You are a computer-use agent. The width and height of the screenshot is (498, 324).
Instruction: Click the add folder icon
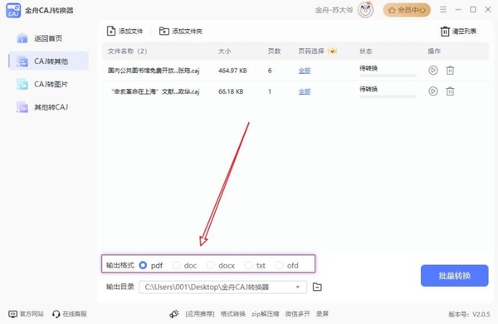(x=164, y=31)
